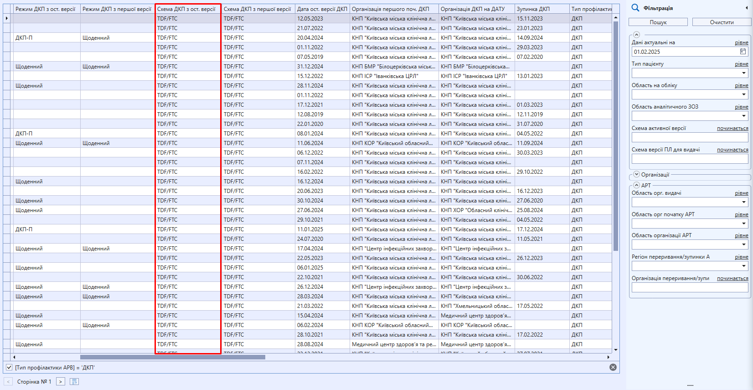This screenshot has width=753, height=390.
Task: Click the Сторінка № 1 page label
Action: [x=34, y=381]
